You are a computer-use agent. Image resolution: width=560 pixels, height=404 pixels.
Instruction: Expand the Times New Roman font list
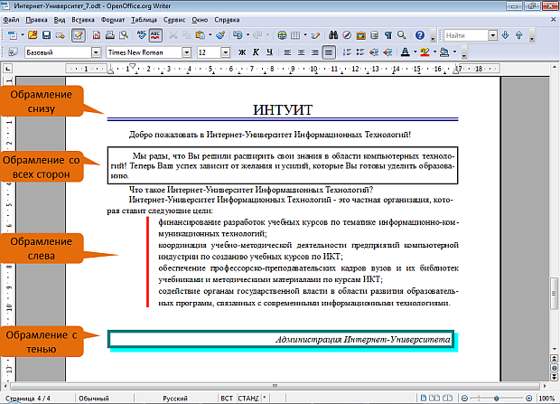coord(186,52)
